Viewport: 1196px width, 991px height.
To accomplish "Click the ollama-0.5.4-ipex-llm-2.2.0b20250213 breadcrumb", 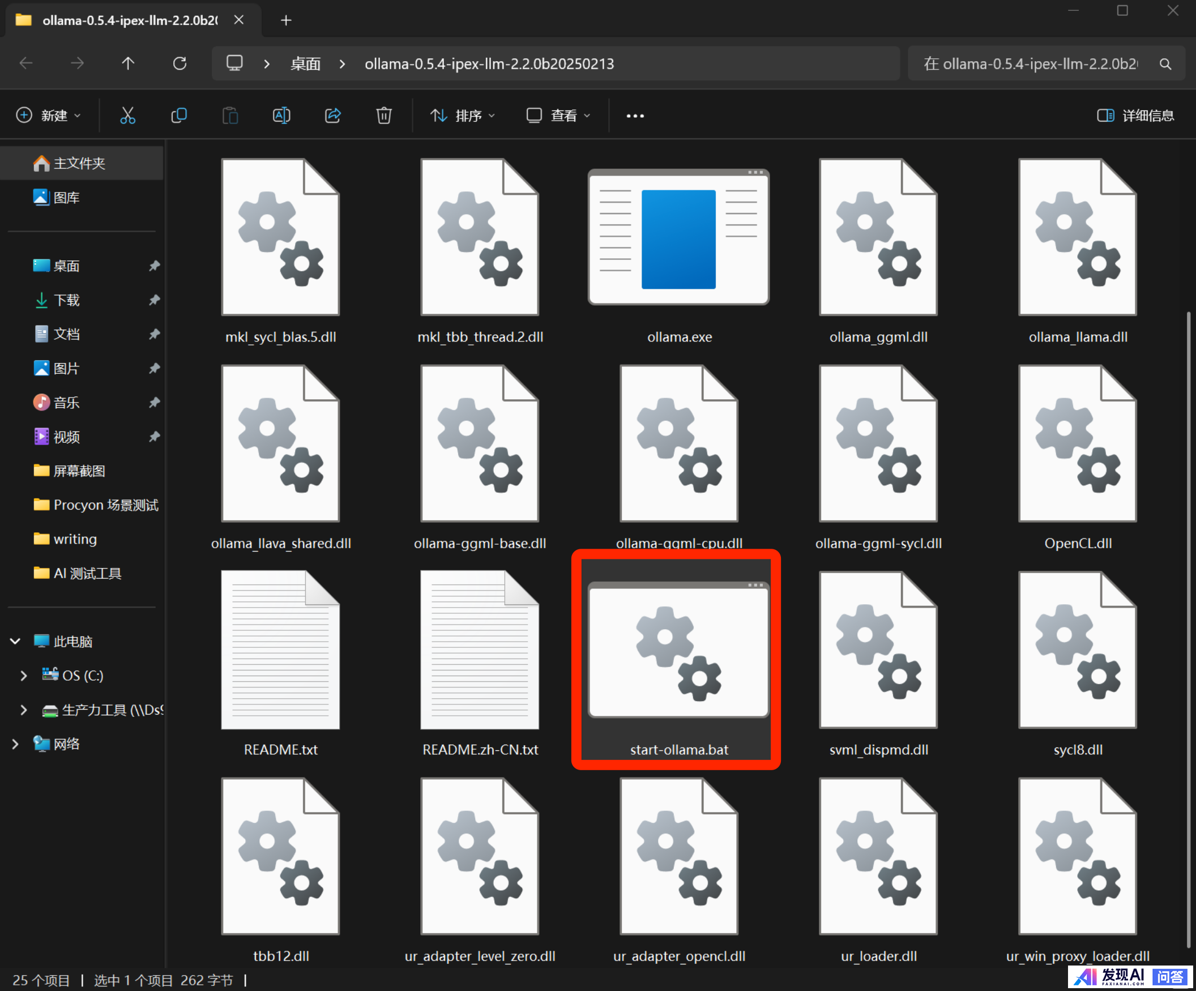I will (x=489, y=64).
